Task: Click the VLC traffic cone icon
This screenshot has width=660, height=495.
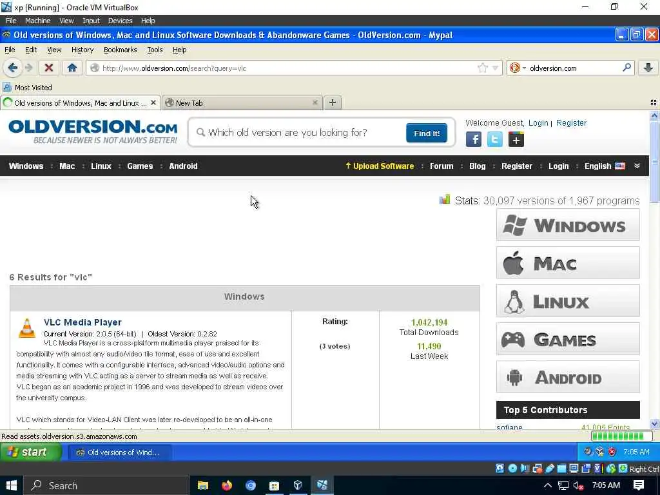Action: click(27, 328)
